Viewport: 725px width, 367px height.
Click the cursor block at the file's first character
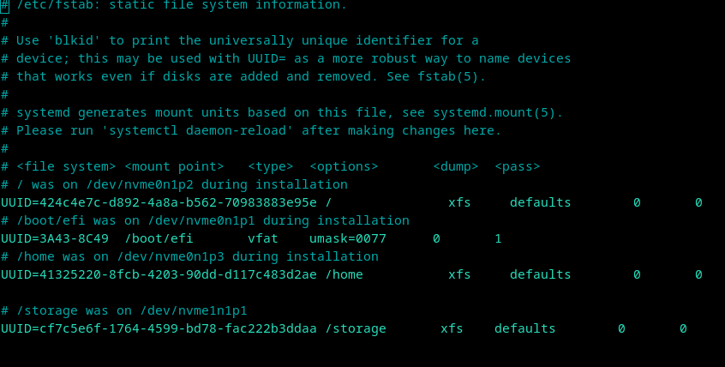tap(5, 5)
